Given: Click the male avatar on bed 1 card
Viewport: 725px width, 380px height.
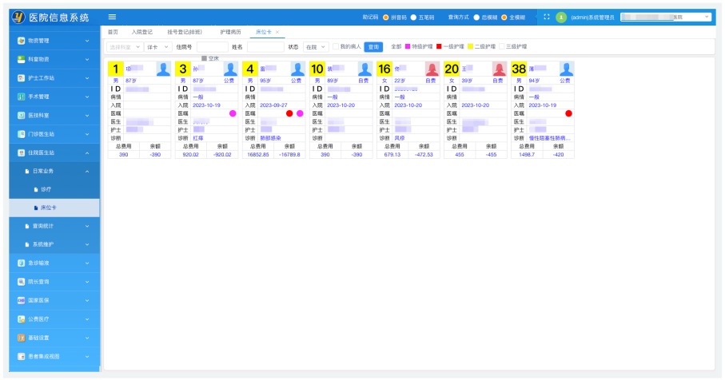Looking at the screenshot, I should click(x=163, y=69).
